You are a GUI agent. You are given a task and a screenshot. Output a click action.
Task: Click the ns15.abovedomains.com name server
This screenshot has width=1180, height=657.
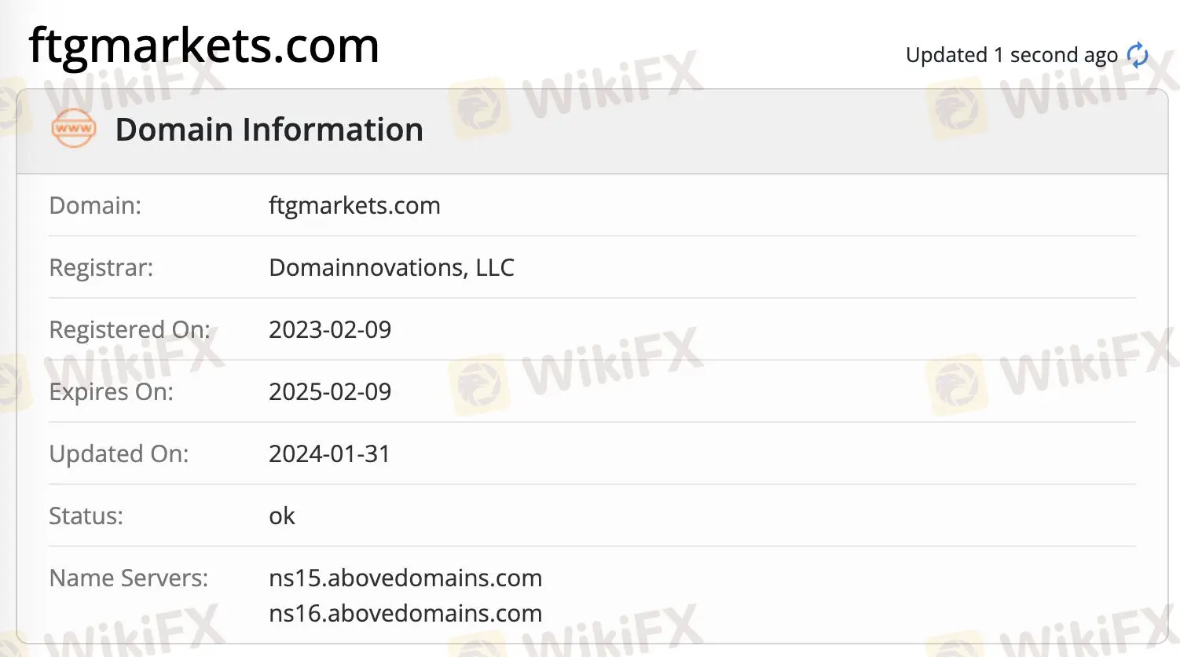(405, 578)
